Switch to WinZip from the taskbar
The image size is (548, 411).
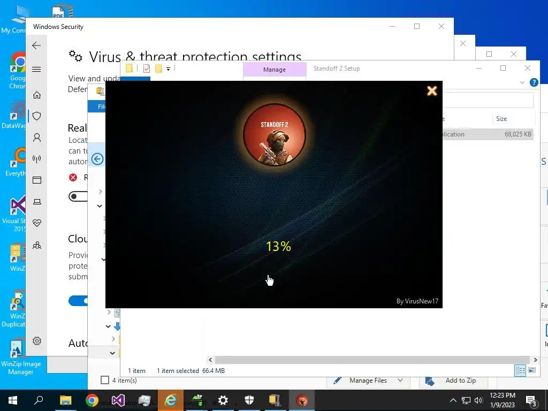tap(275, 400)
